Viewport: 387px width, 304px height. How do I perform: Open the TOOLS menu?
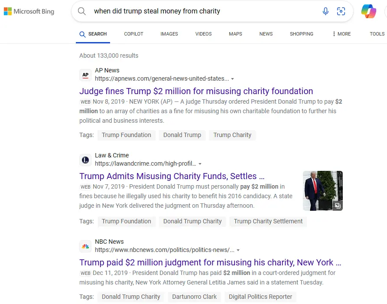click(x=377, y=34)
